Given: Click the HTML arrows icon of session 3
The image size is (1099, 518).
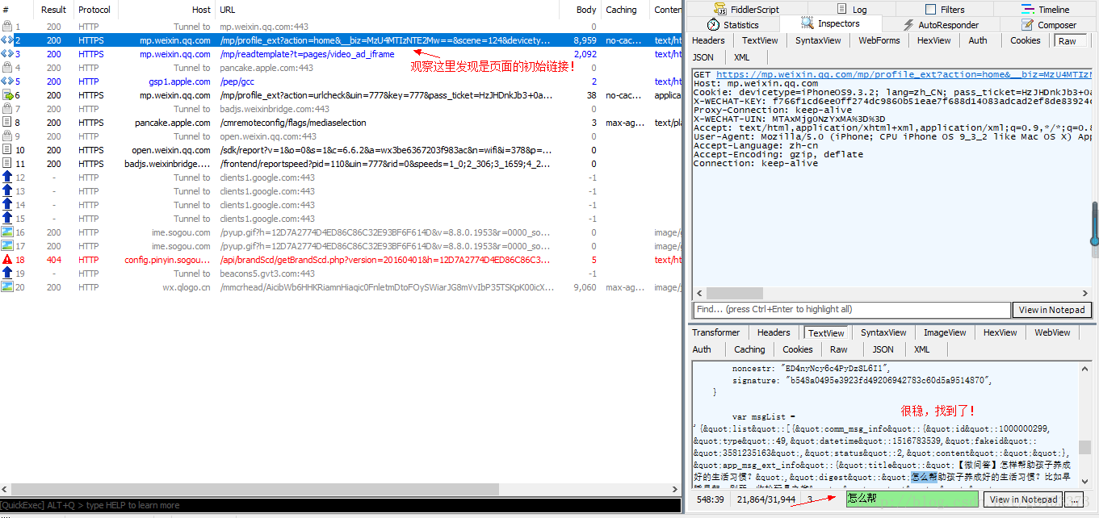Looking at the screenshot, I should [x=7, y=54].
